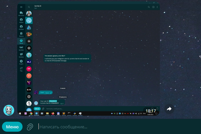
Task: Click the "Get My ID" chat title
Action: click(39, 6)
